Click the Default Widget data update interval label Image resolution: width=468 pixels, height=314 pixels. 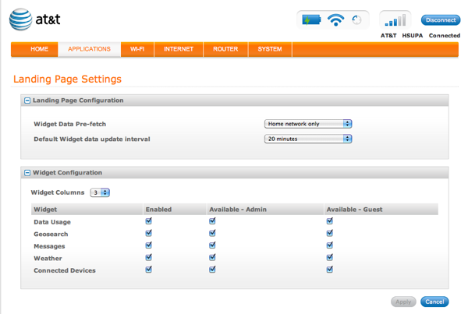92,139
